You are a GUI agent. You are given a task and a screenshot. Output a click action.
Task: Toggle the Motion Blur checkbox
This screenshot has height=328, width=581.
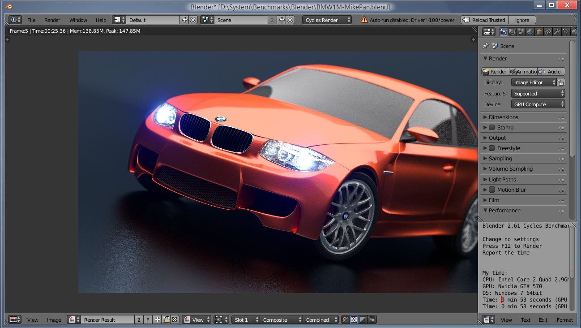coord(491,190)
